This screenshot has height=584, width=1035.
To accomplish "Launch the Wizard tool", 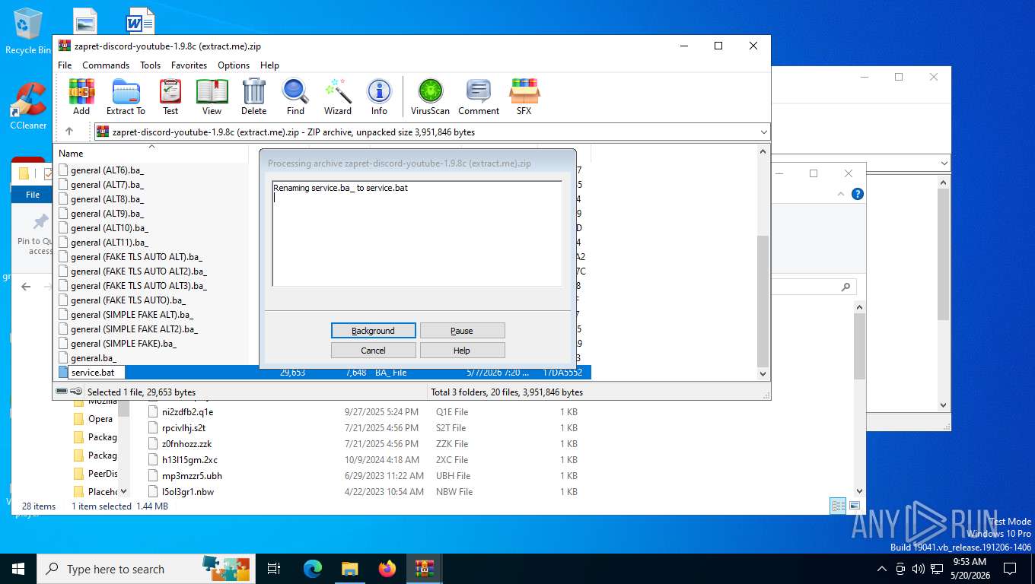I will (338, 97).
